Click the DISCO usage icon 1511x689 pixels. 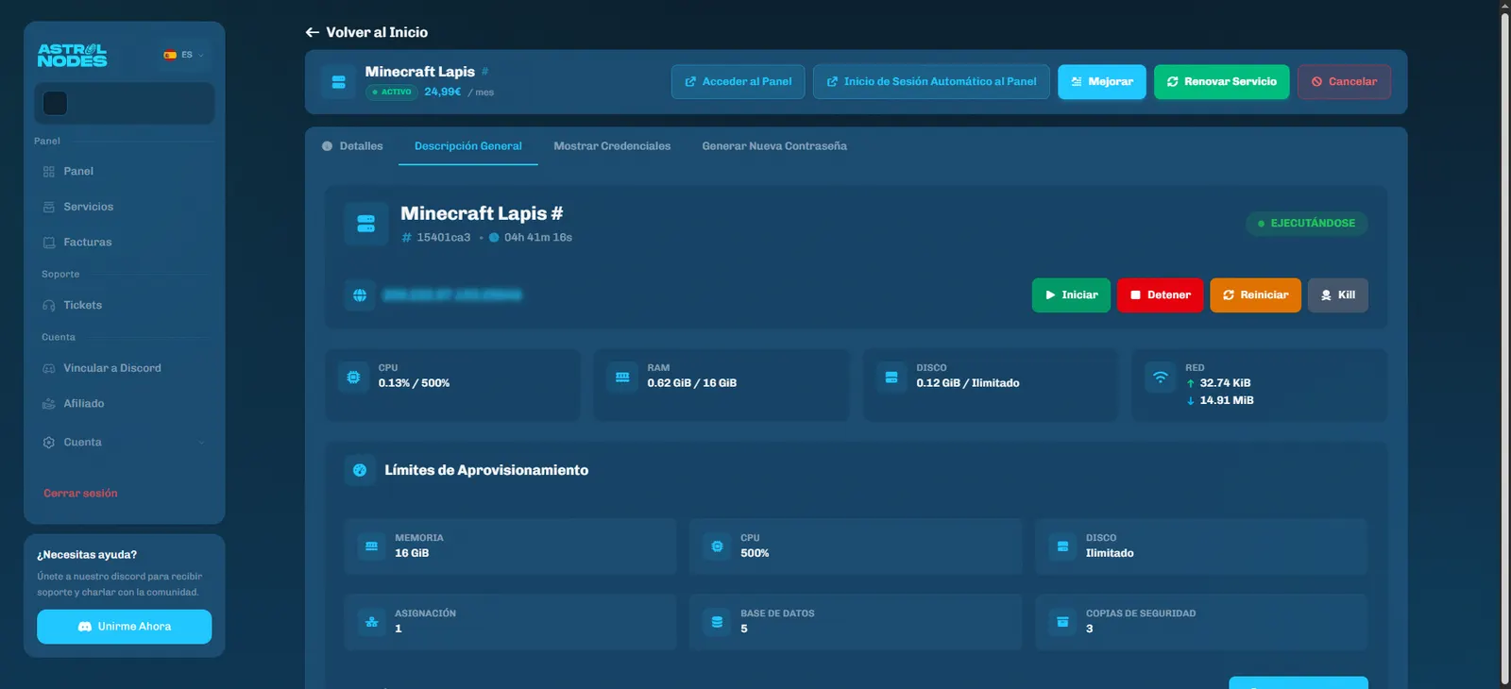click(891, 378)
